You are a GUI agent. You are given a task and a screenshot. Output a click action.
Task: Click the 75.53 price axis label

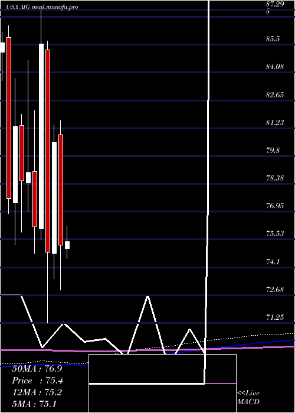point(275,234)
